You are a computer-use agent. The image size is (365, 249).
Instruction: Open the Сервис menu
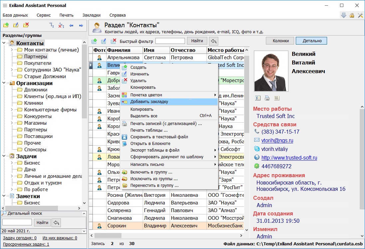pyautogui.click(x=44, y=15)
